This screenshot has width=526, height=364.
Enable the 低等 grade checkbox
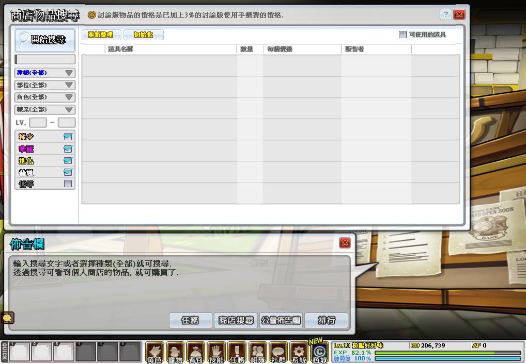(68, 184)
